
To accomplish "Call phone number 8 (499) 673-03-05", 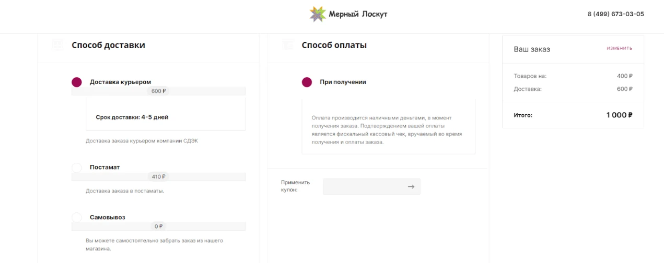I will [x=615, y=14].
